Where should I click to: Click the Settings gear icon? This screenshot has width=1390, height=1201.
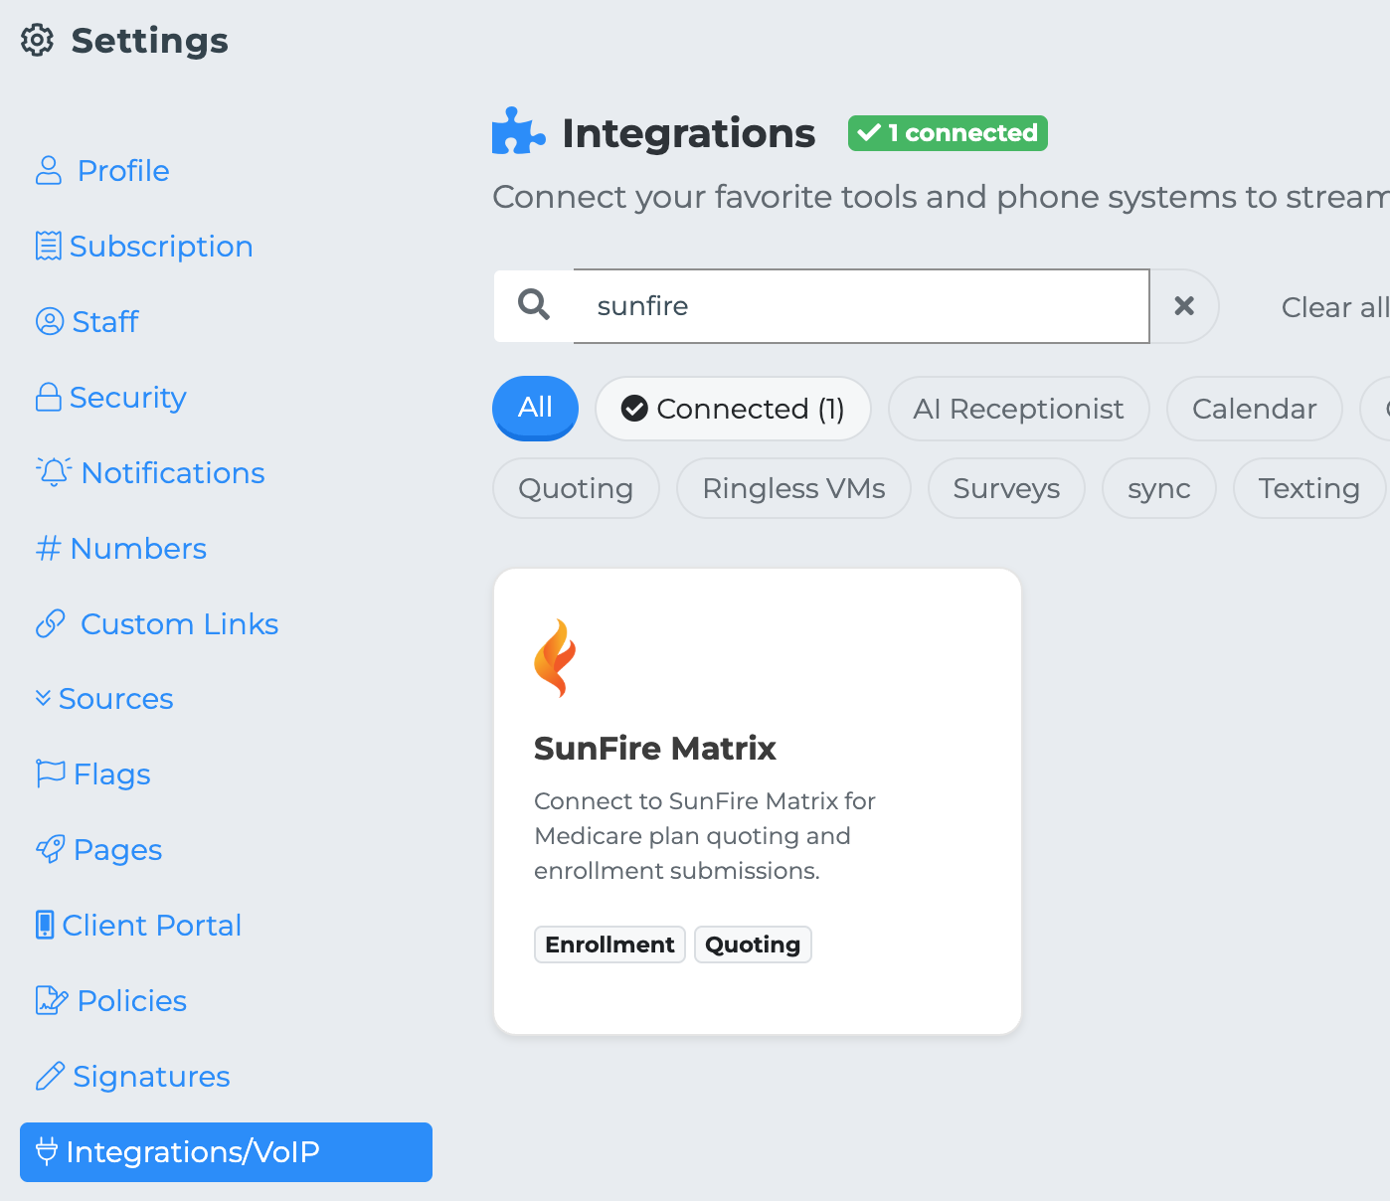pyautogui.click(x=37, y=41)
